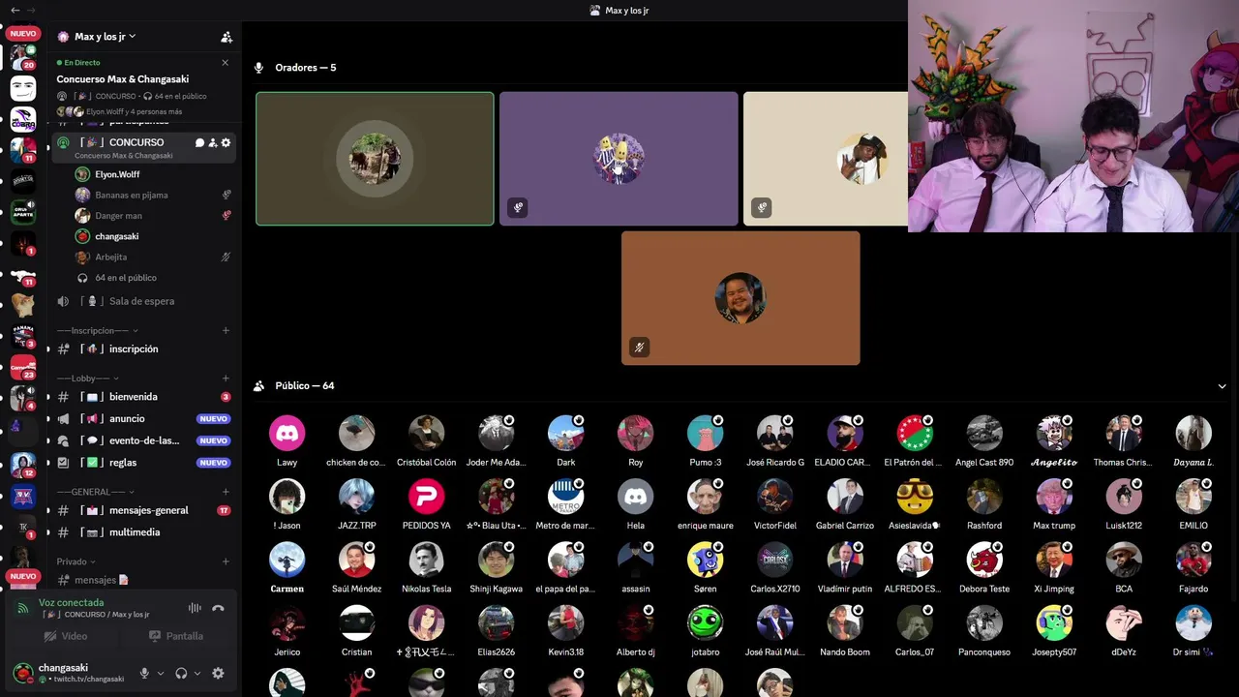The image size is (1239, 697).
Task: Disconnect from voice with the hang-up icon
Action: pos(218,608)
